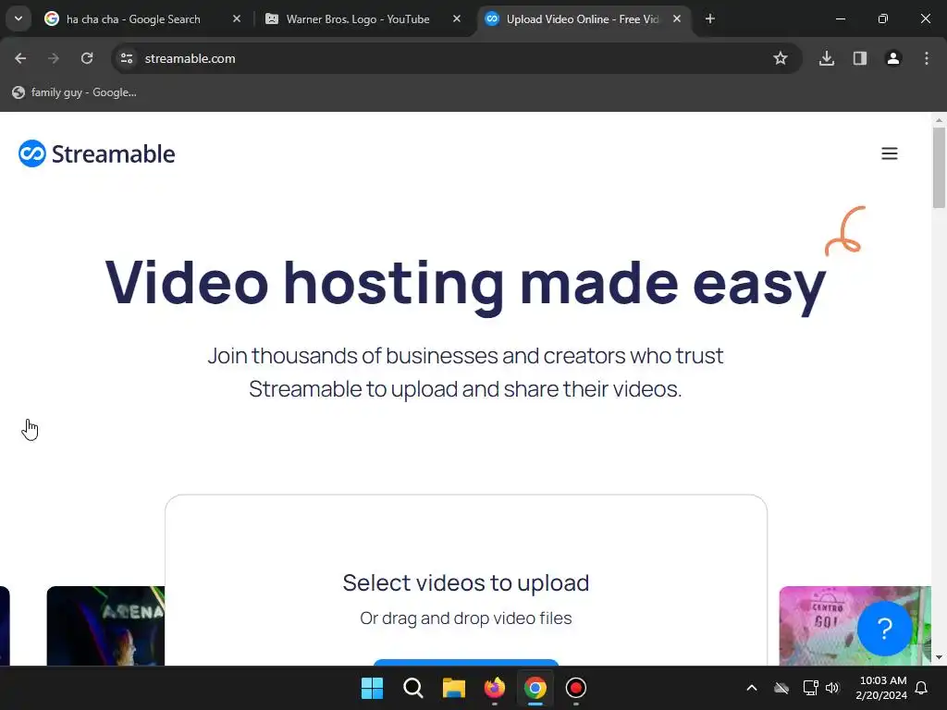View site information icon in address bar
This screenshot has width=947, height=710.
pyautogui.click(x=127, y=58)
